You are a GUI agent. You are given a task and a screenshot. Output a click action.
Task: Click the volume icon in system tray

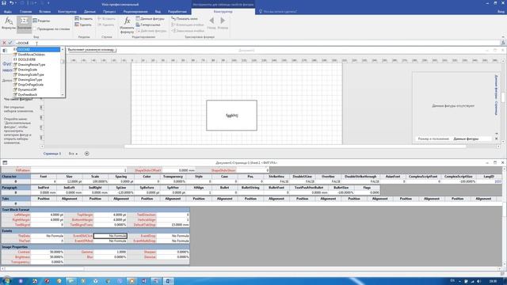tap(478, 281)
